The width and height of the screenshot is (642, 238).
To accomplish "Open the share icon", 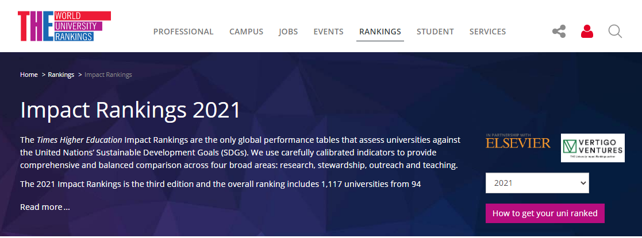I will point(559,32).
